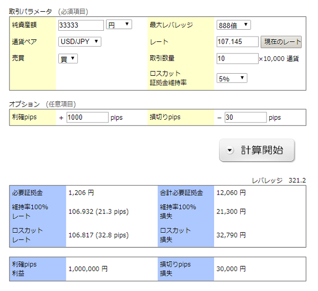
Task: Click the 必要証拠金 value 1,206 円
Action: point(81,192)
